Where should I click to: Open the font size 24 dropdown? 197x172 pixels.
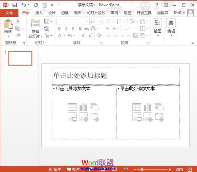(100, 21)
